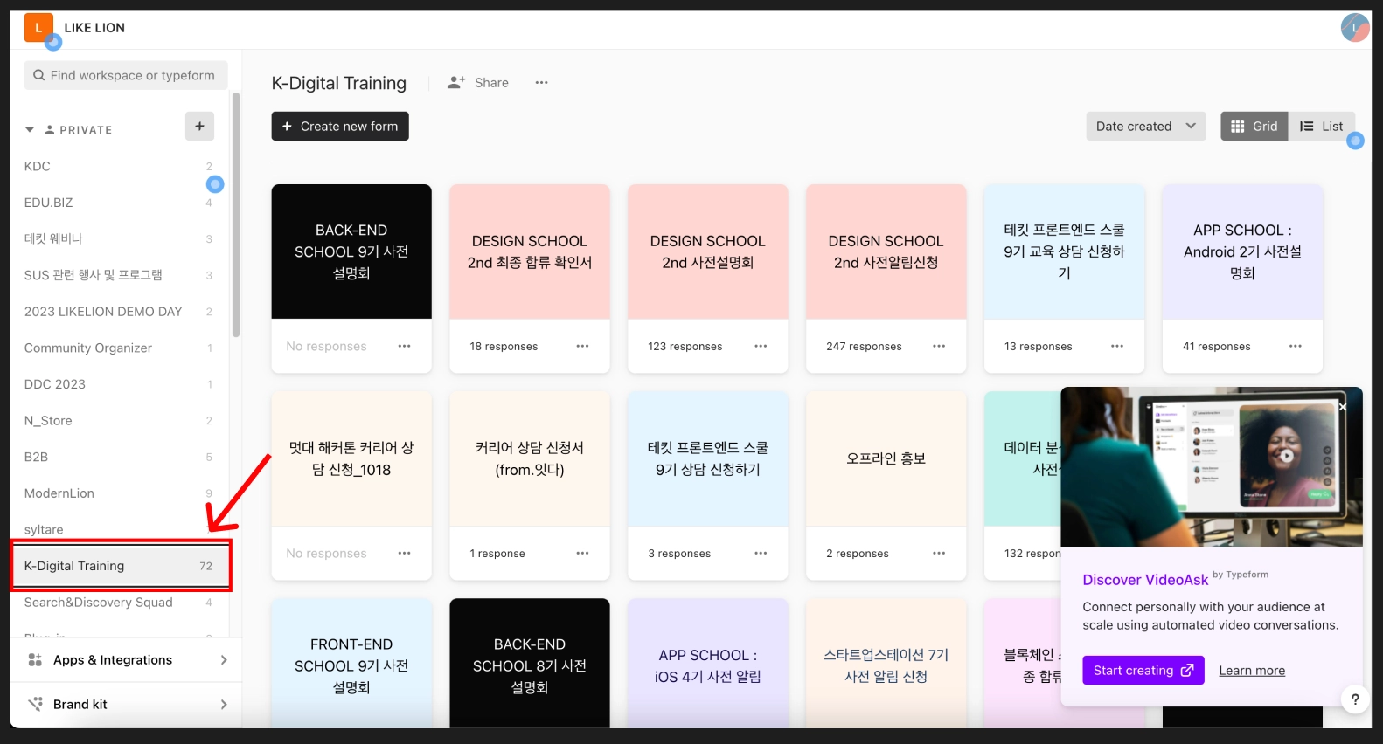The height and width of the screenshot is (744, 1383).
Task: Open the LIKE LION workspace logo
Action: click(38, 28)
